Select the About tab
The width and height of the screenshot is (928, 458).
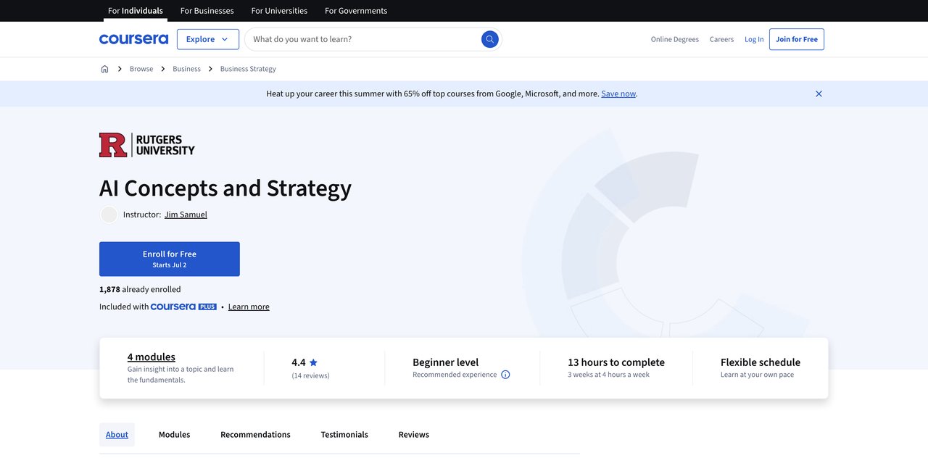tap(117, 435)
